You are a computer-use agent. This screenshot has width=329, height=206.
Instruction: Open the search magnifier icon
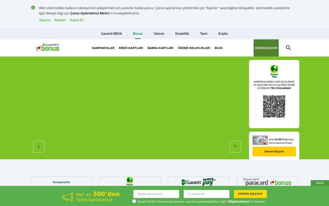288,48
